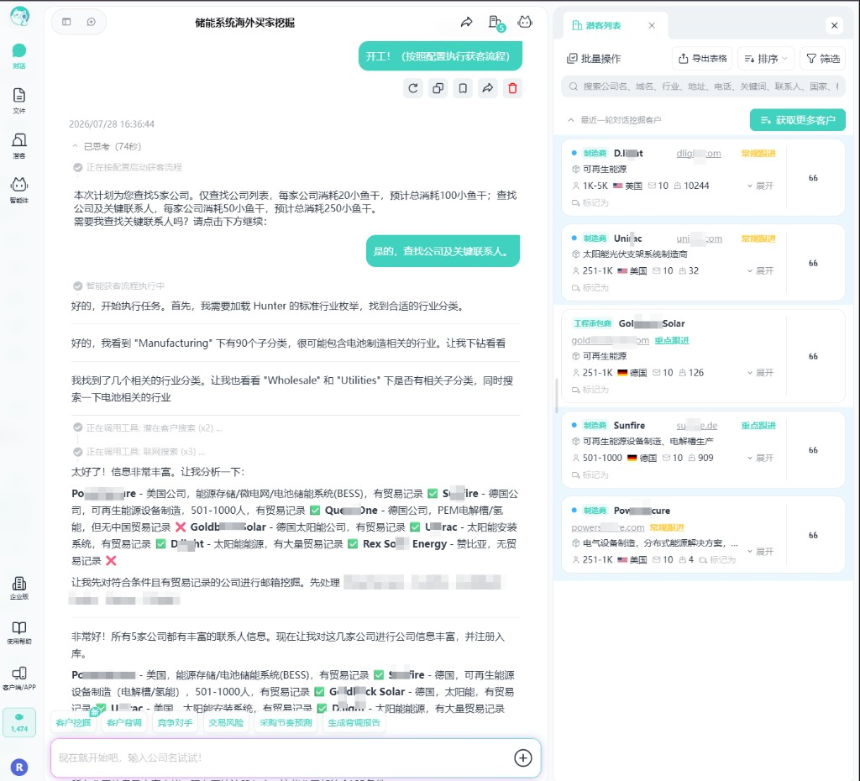Open the 潜客 leads section in sidebar
This screenshot has width=860, height=781.
(x=19, y=145)
